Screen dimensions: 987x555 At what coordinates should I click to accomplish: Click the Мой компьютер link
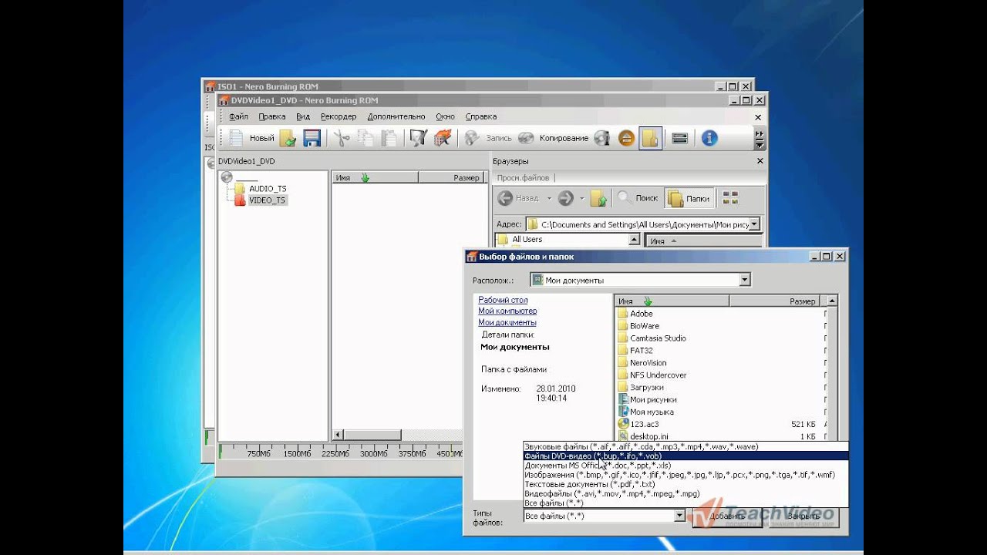[x=507, y=311]
